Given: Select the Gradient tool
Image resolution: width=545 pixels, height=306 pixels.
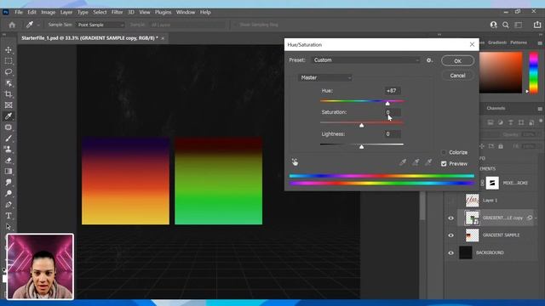Looking at the screenshot, I should click(x=9, y=172).
